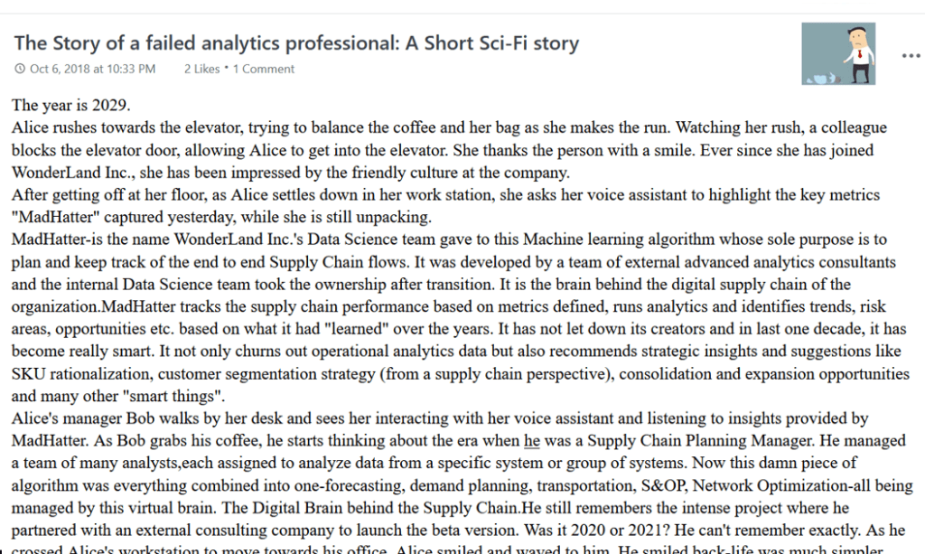This screenshot has height=554, width=925.
Task: Click the opening line "The year is 2029."
Action: (x=71, y=105)
